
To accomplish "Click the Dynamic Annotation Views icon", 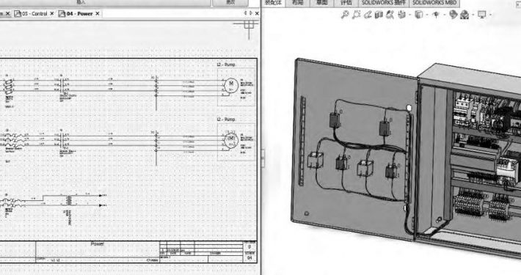I will [390, 15].
